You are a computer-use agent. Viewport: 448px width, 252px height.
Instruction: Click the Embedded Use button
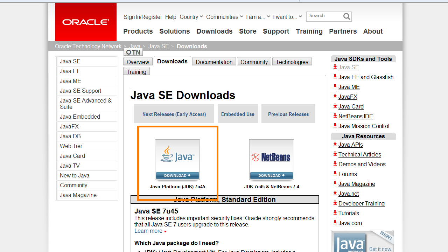point(238,114)
